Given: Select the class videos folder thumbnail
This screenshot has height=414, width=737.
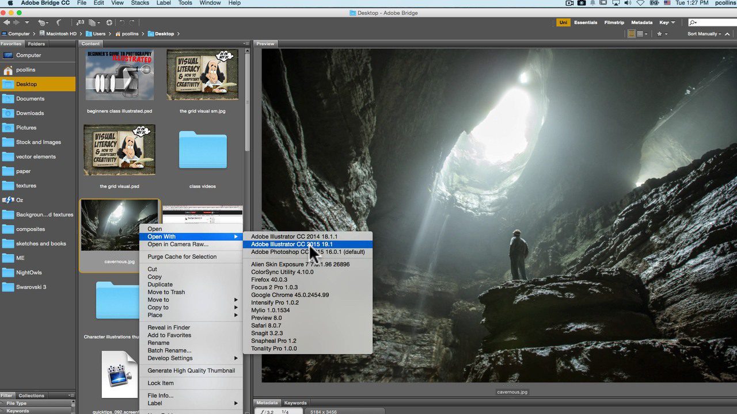Looking at the screenshot, I should coord(202,150).
